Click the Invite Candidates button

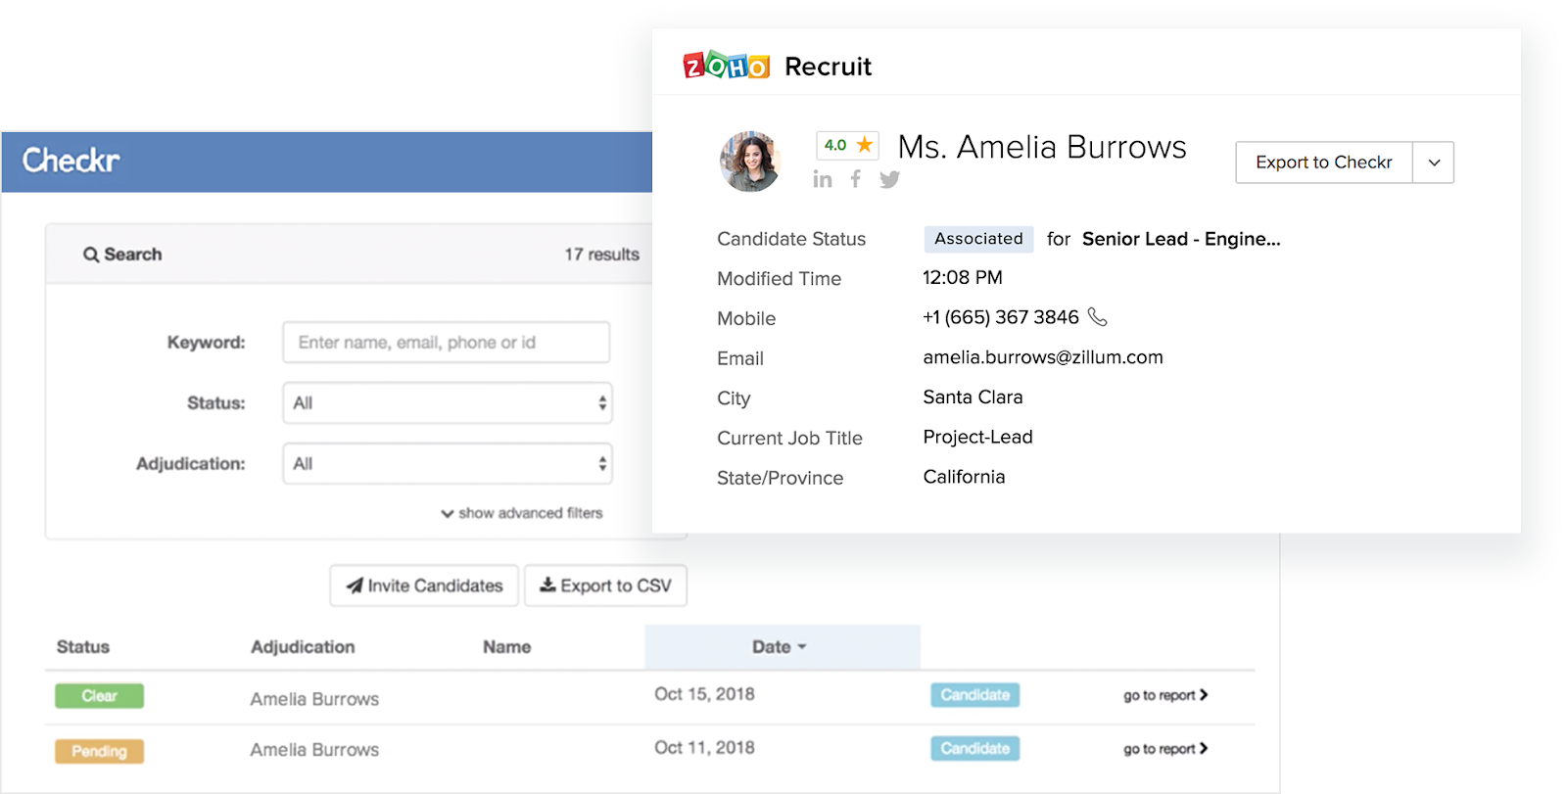coord(424,585)
